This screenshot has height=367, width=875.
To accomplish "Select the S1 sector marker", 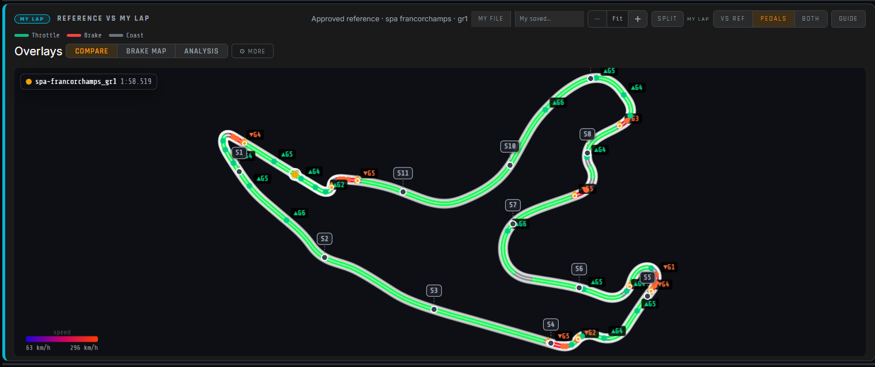I will (x=239, y=153).
